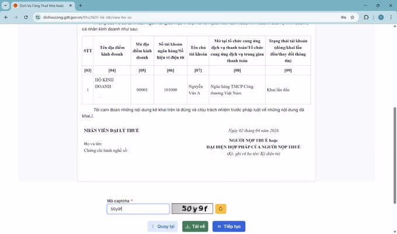Image resolution: width=397 pixels, height=234 pixels.
Task: Click the Quay lại button
Action: pyautogui.click(x=163, y=226)
